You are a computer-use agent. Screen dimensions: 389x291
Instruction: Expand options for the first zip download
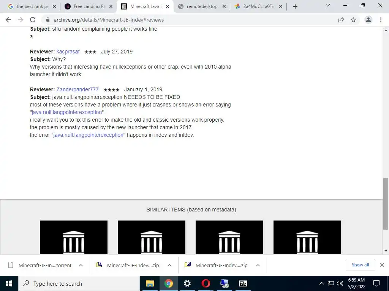pos(169,265)
